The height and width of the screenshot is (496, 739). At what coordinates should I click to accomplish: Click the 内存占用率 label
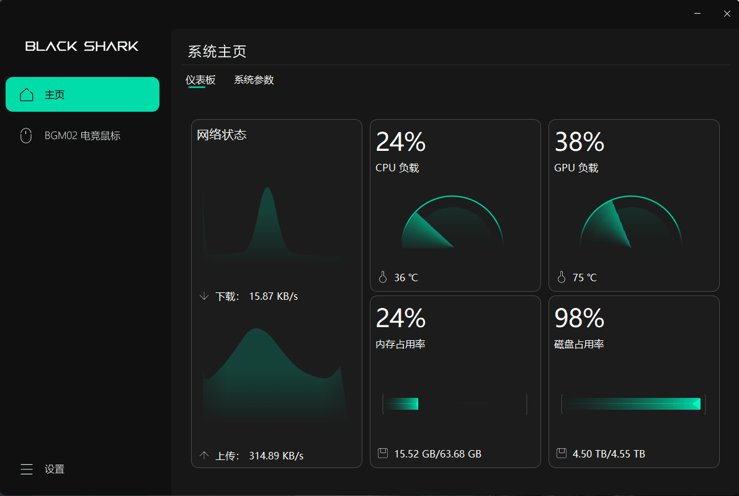[401, 344]
